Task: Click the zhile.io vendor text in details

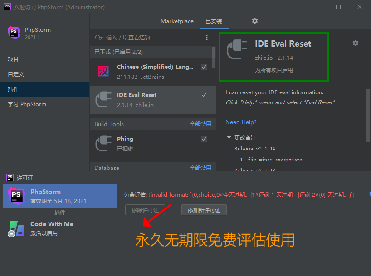Action: 264,58
